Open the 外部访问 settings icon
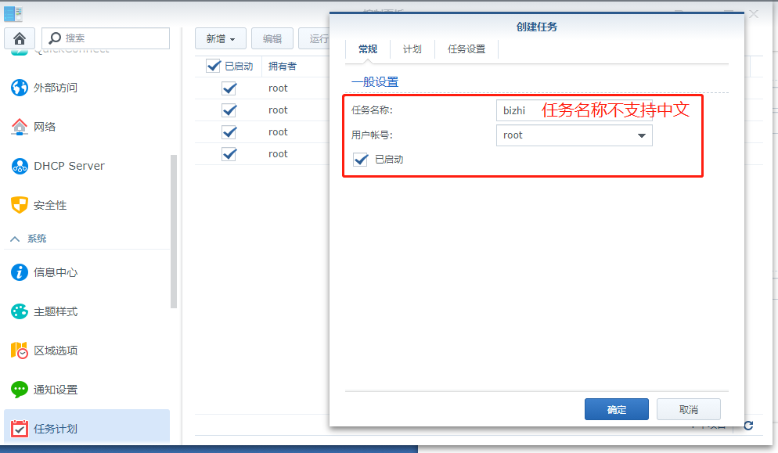 17,88
